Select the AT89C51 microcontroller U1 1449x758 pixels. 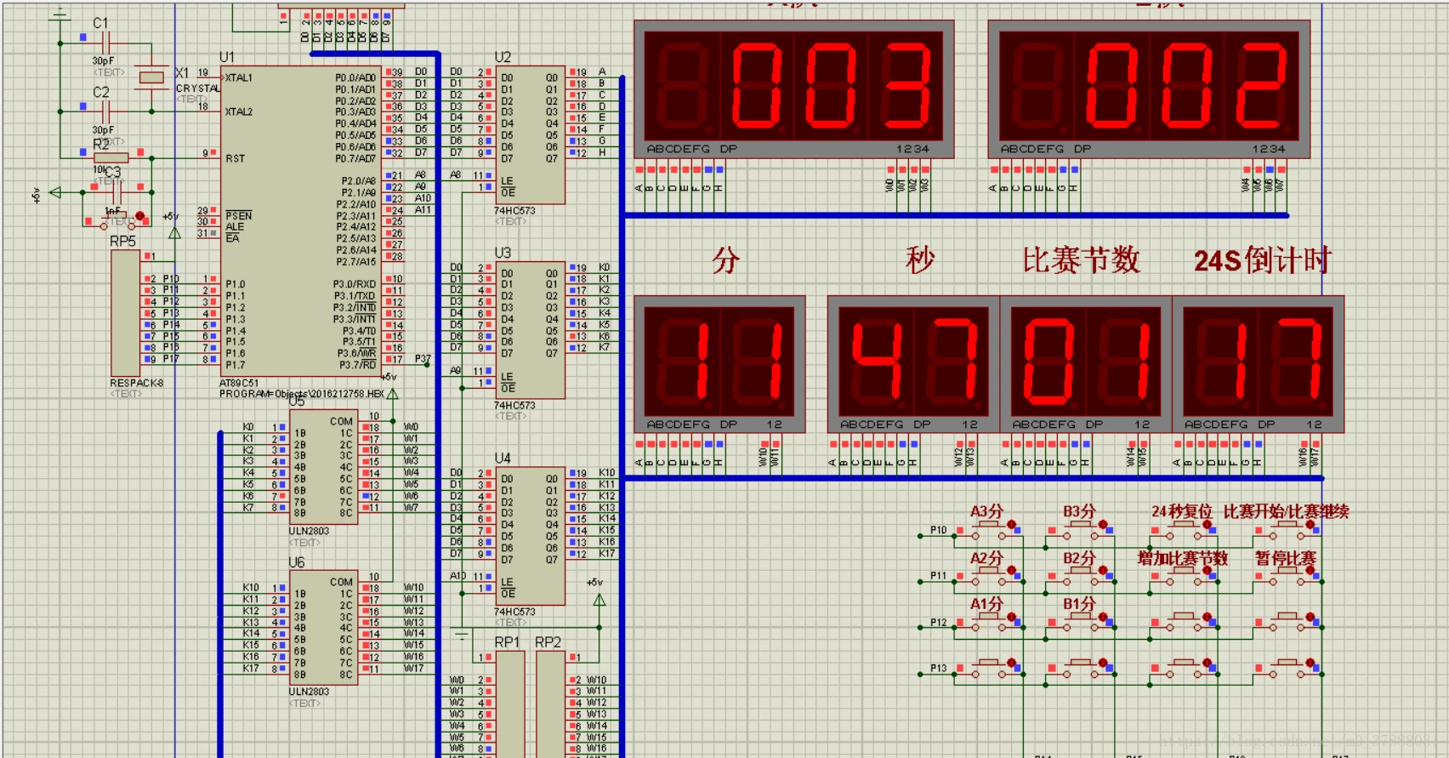[x=300, y=221]
